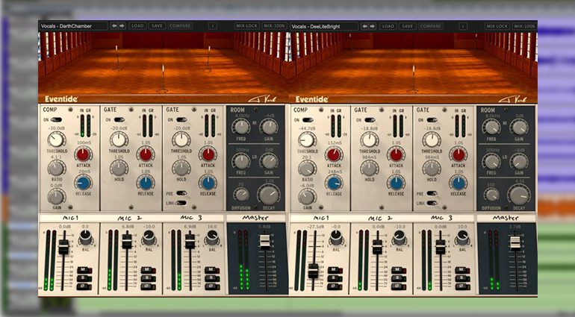Image resolution: width=575 pixels, height=317 pixels.
Task: Select the front microphone stand in DeeLiteBright room
Action: (413, 79)
